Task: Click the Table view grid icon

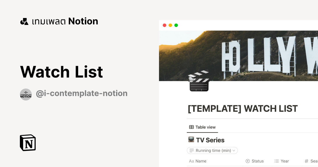Action: pos(191,127)
